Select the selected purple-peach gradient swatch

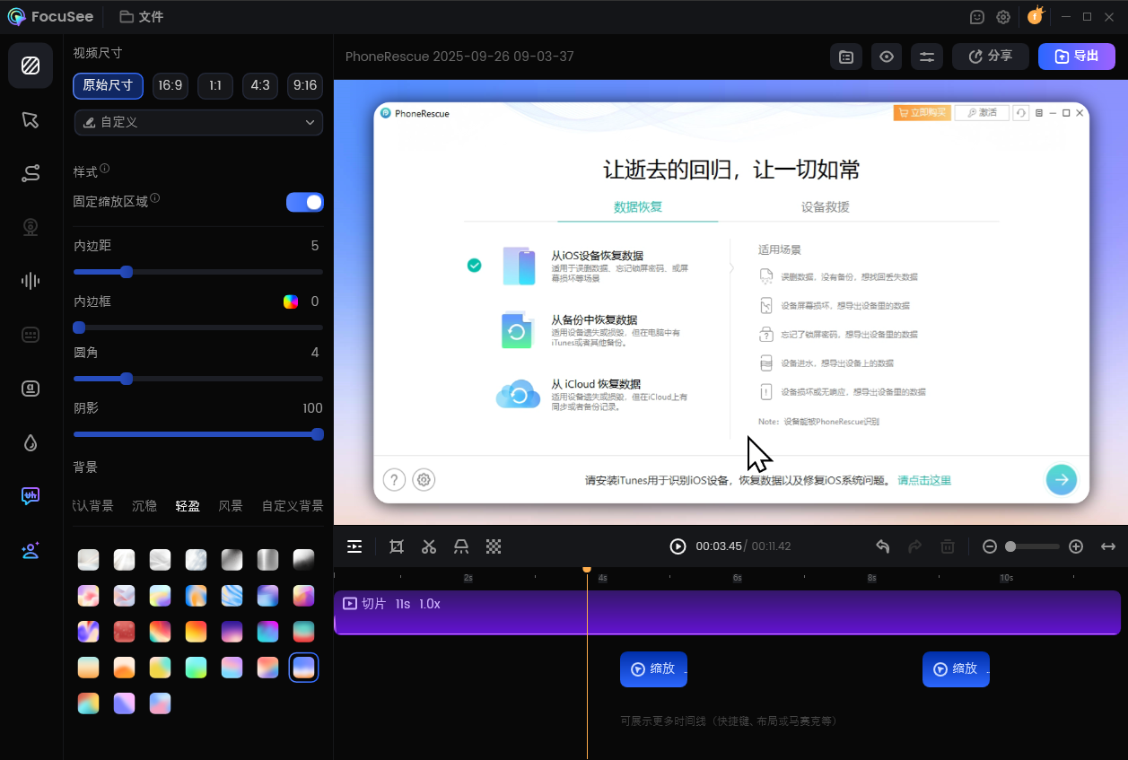coord(303,668)
